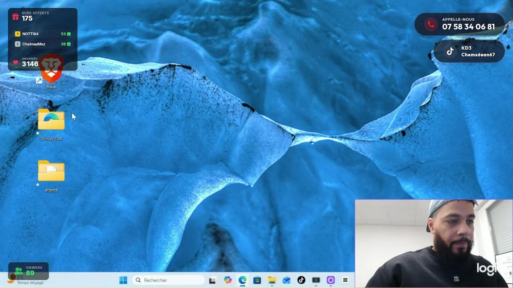Select the Overlay subs folder

(51, 124)
